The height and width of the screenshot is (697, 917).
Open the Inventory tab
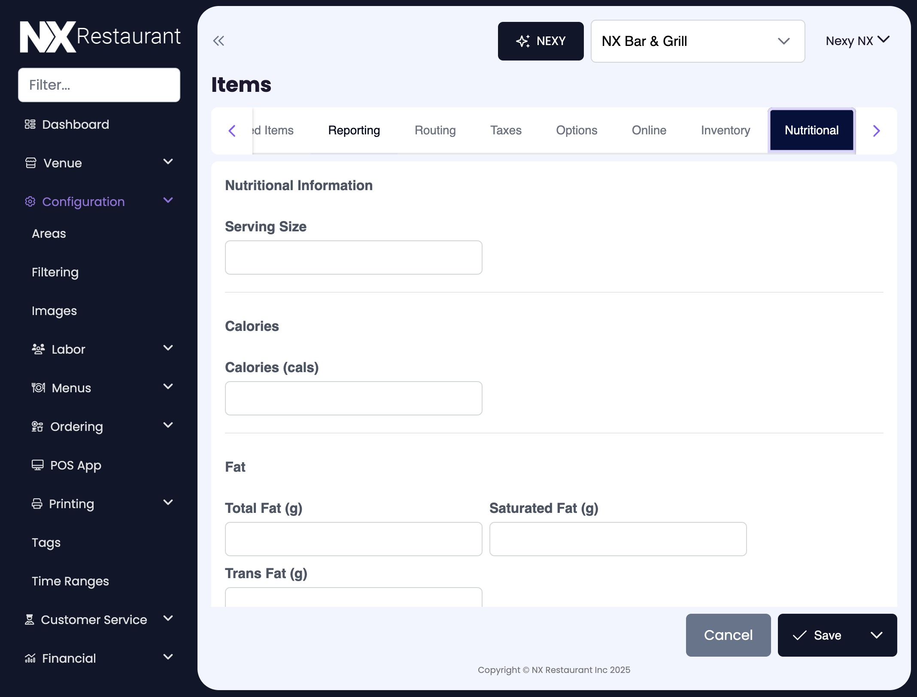tap(725, 130)
